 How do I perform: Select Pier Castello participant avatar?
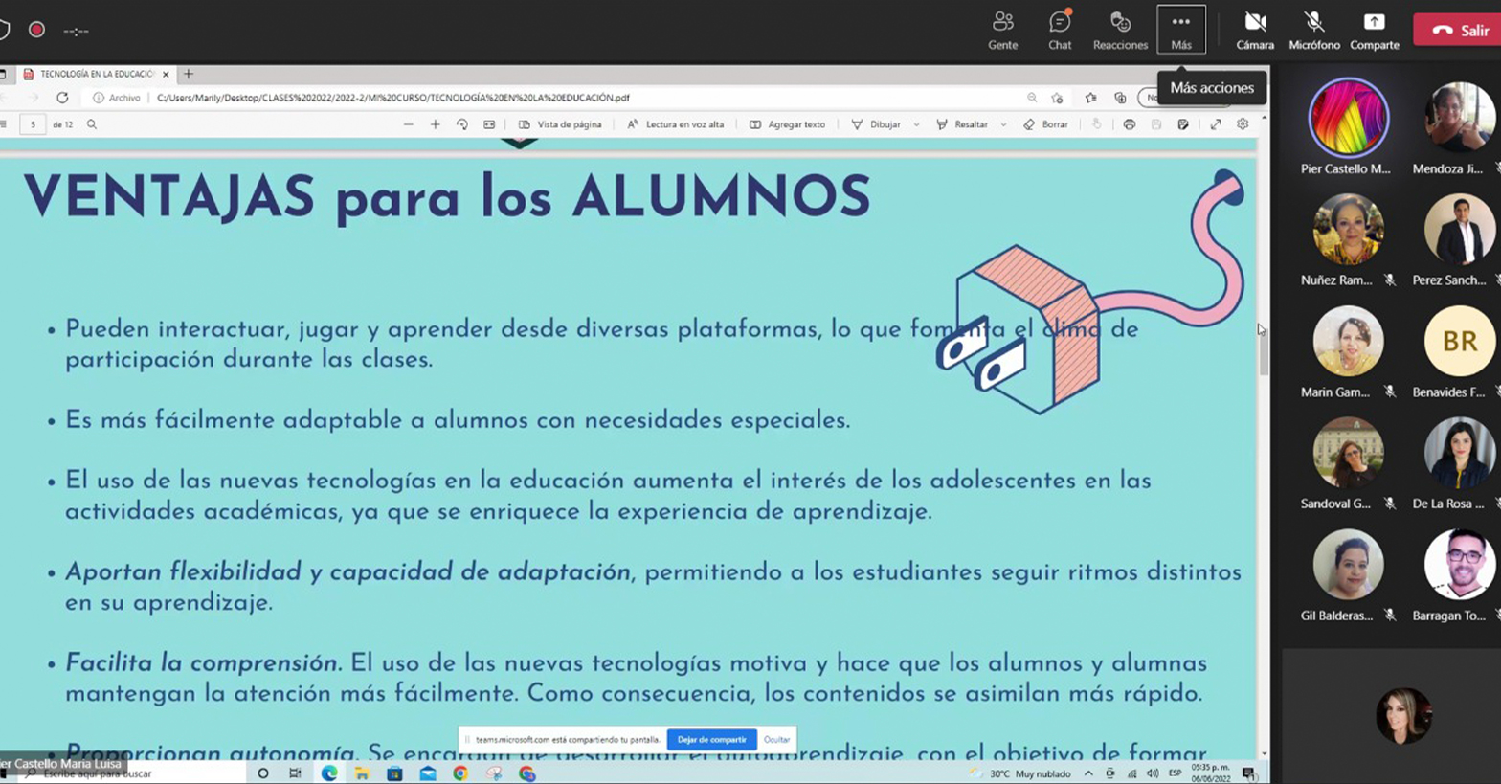(x=1348, y=118)
